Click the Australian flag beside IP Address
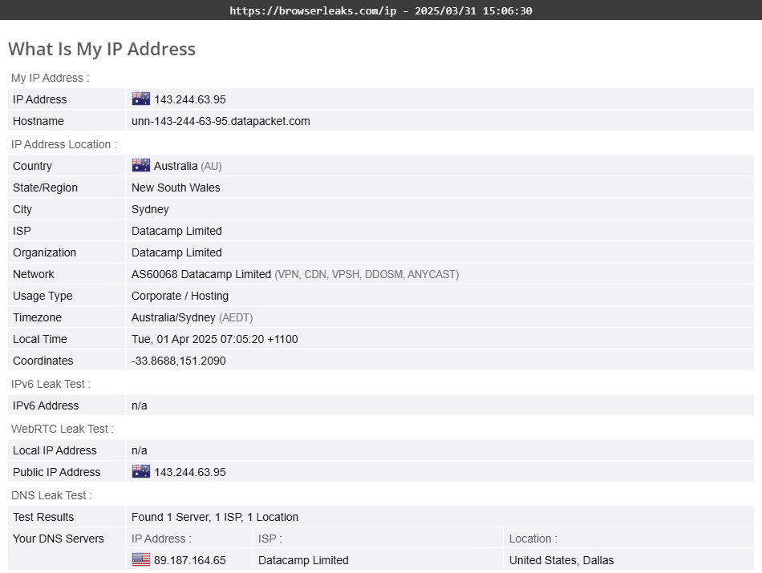Screen dimensions: 762x573 pyautogui.click(x=140, y=99)
